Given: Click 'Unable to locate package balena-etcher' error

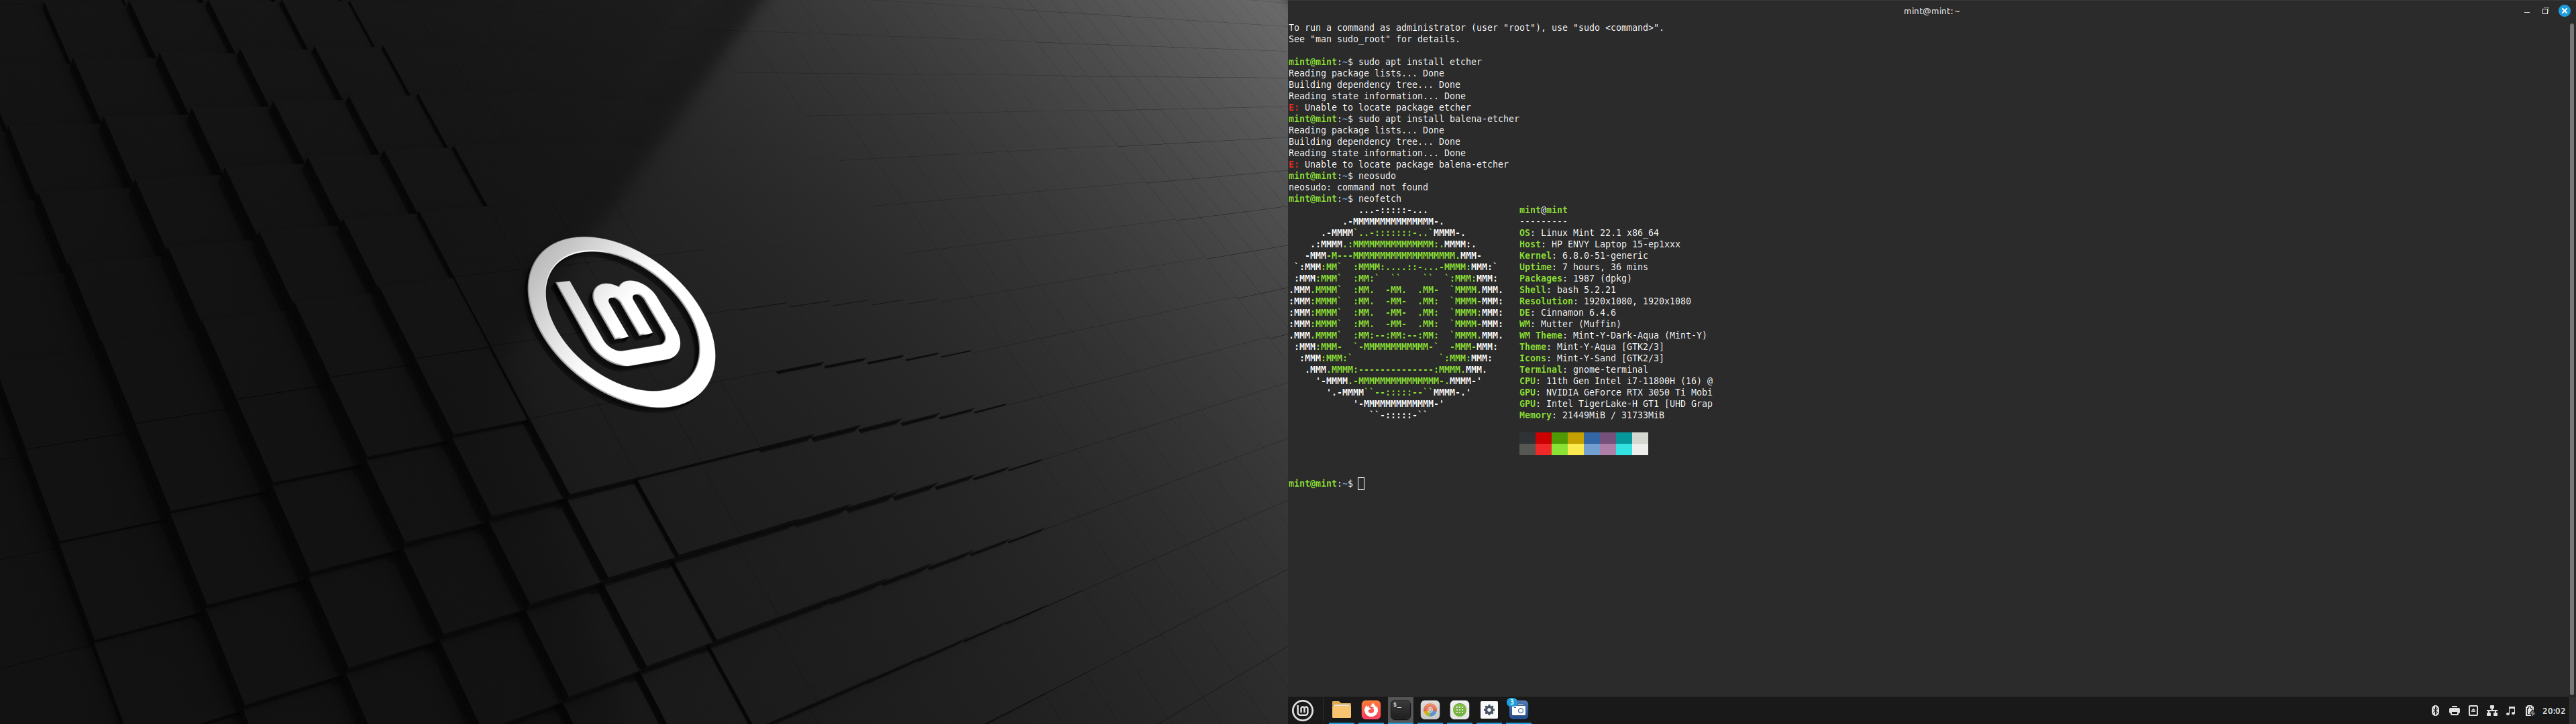Looking at the screenshot, I should 1398,165.
